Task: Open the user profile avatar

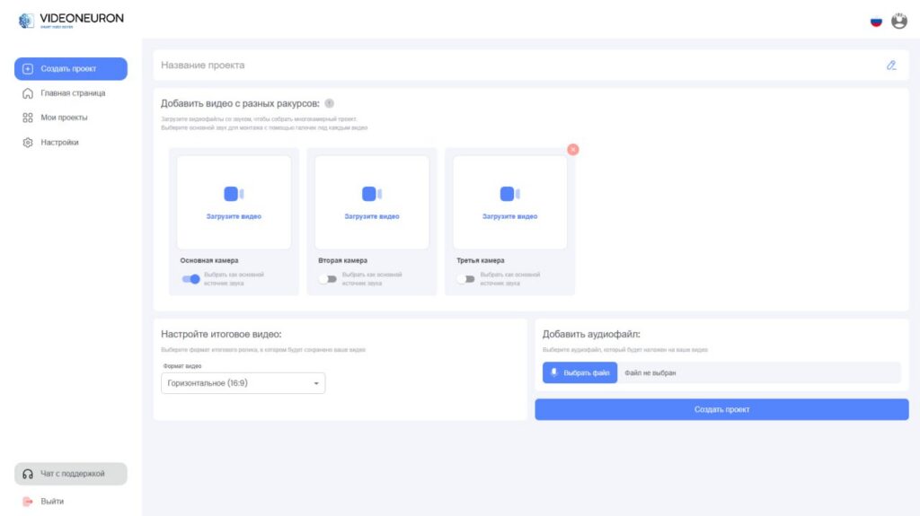Action: 898,22
